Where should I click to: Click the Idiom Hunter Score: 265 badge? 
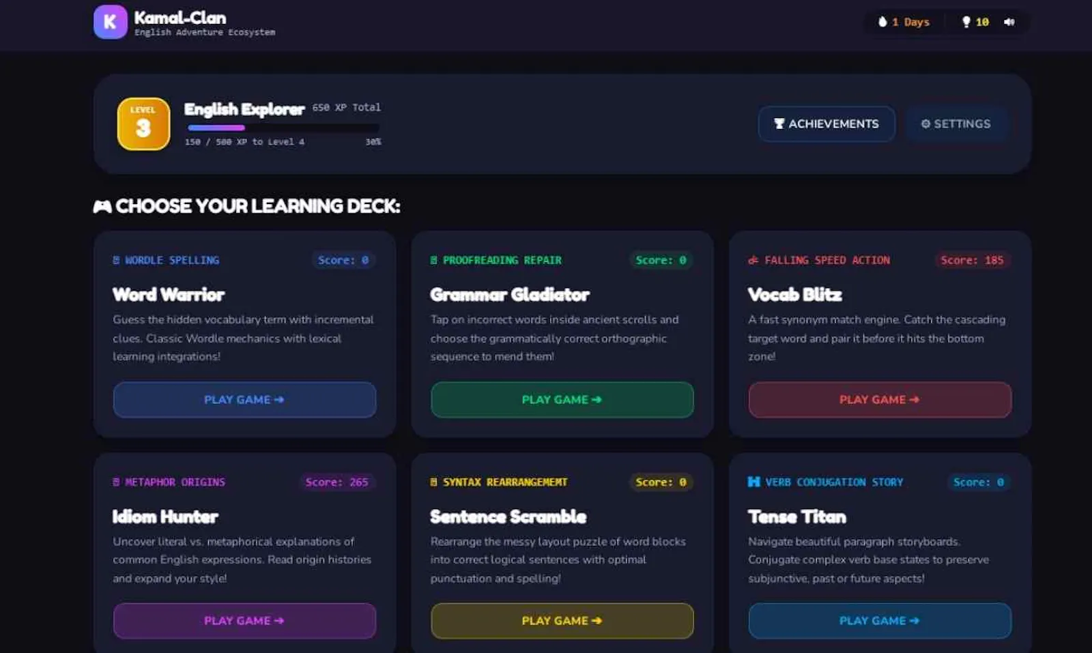(336, 482)
